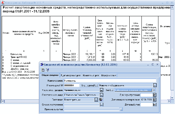
Task: Click the report vertical scrollbar down arrow
Action: click(172, 98)
